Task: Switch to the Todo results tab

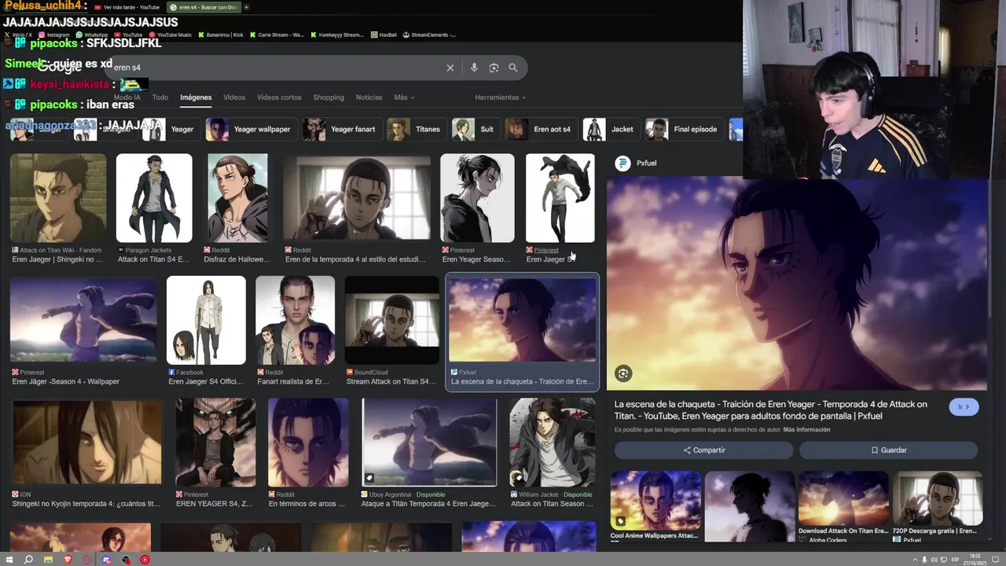Action: point(160,97)
